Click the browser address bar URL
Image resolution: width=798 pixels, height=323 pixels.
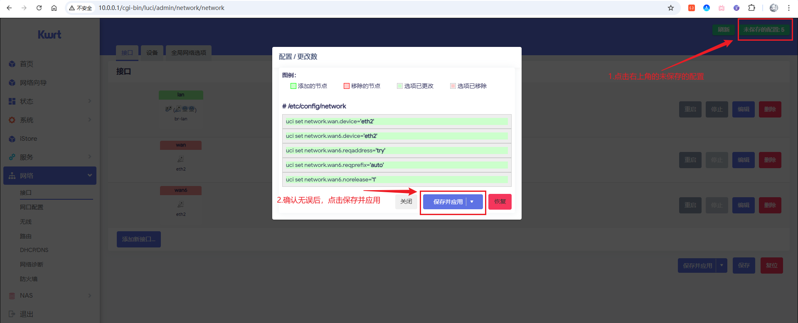(161, 8)
